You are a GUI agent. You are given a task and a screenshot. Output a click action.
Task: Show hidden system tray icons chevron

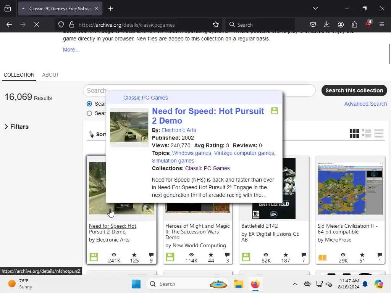(x=295, y=284)
